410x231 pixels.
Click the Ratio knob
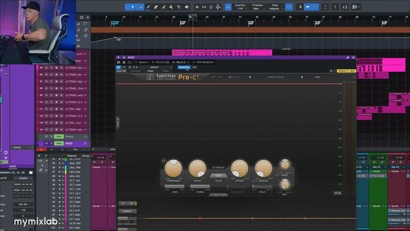pyautogui.click(x=197, y=168)
